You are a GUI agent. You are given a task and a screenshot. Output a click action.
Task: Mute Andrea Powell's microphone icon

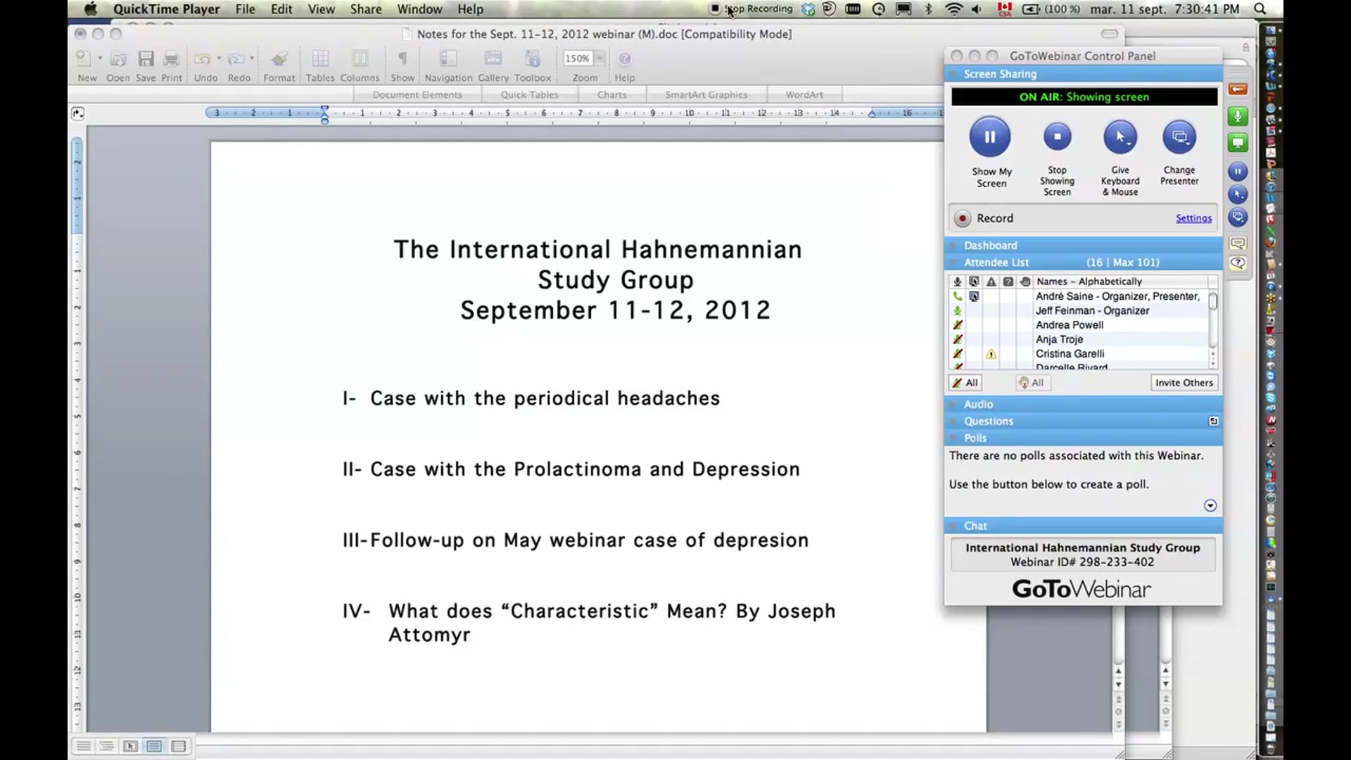coord(958,324)
